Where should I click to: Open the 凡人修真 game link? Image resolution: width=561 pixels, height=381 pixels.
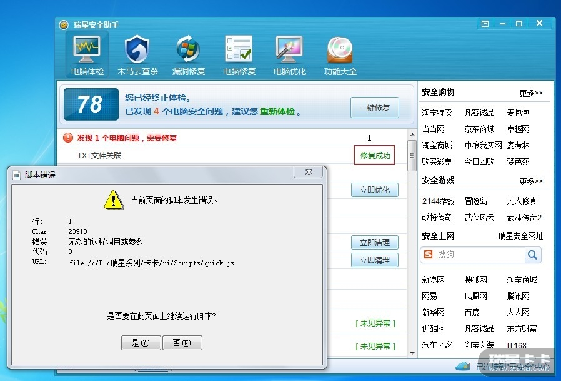pyautogui.click(x=522, y=201)
